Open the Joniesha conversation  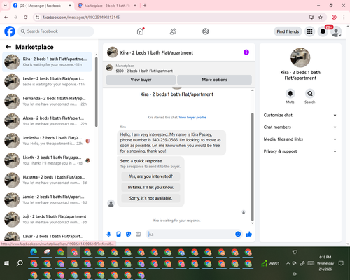[x=48, y=141]
